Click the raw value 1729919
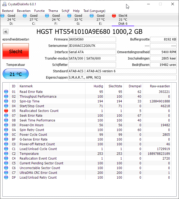Viewport: 179px width, 199px height. 163,149
